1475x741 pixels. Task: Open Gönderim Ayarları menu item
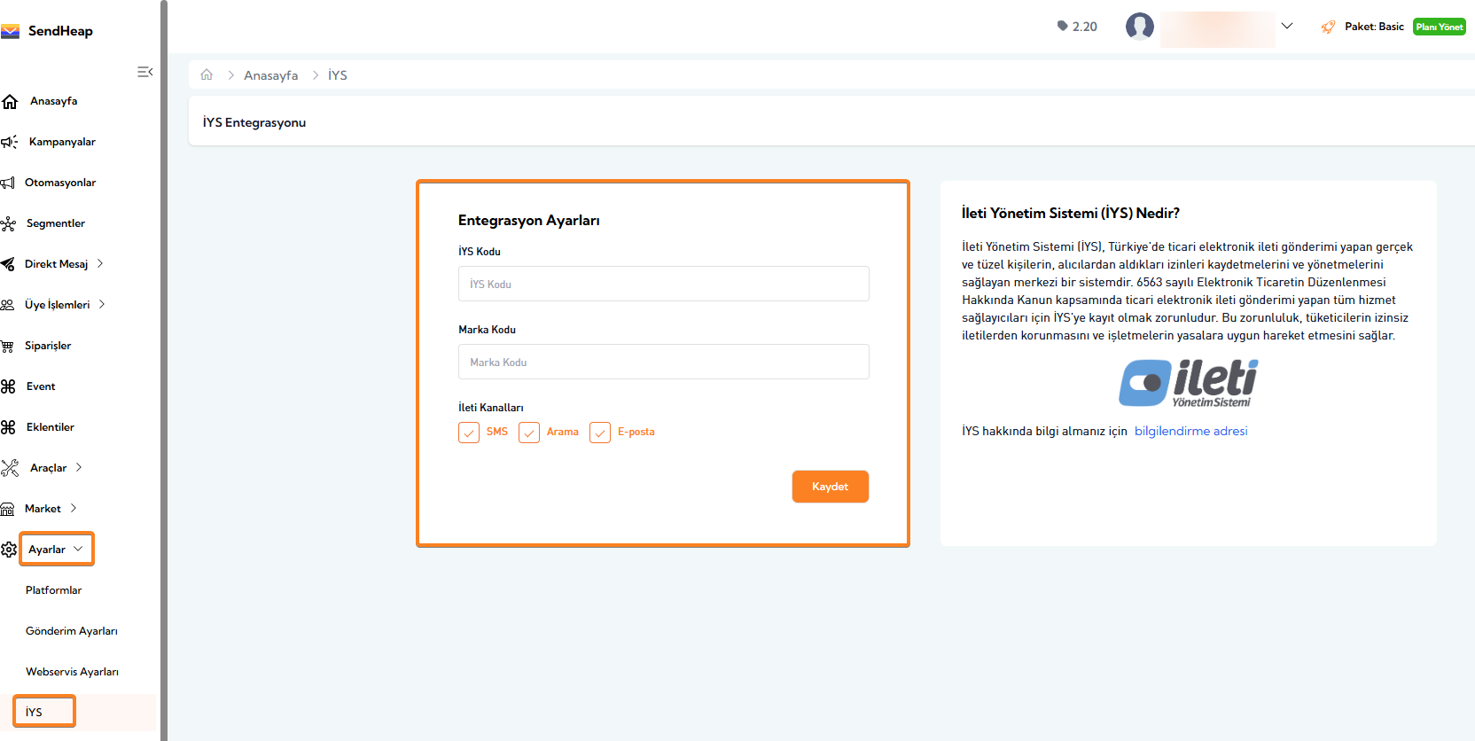point(72,631)
